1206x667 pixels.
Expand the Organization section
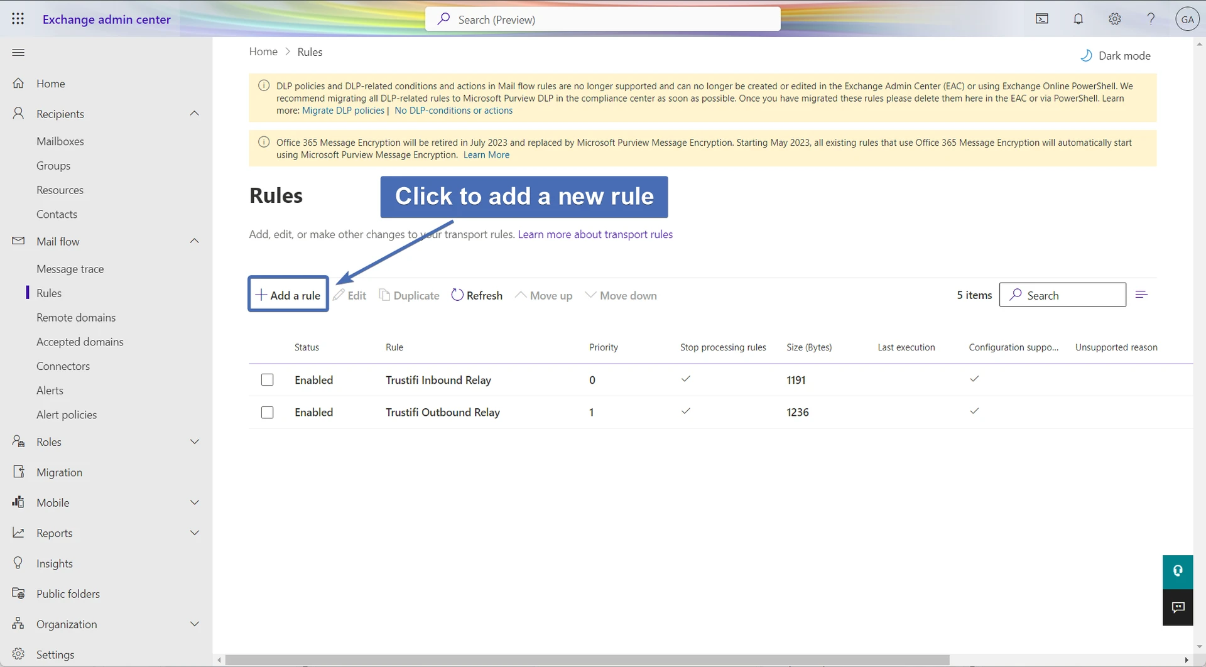coord(195,624)
